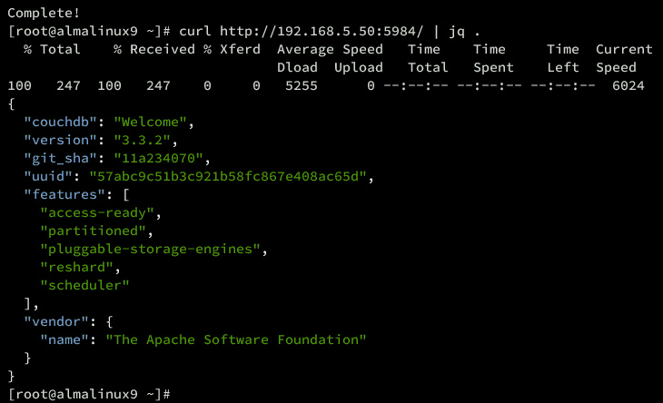663x403 pixels.
Task: Click the "Complete!" line at top
Action: click(x=44, y=14)
